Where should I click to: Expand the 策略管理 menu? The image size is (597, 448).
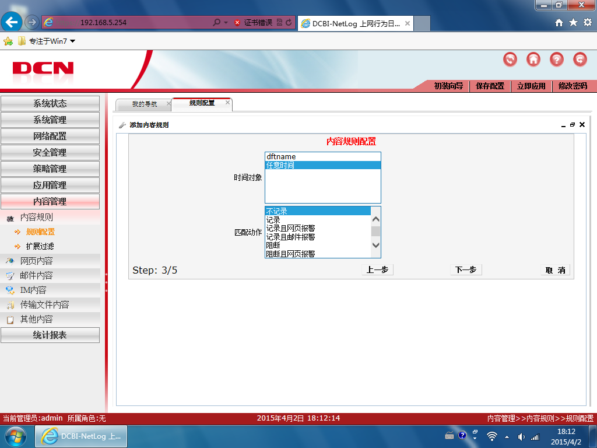tap(50, 169)
